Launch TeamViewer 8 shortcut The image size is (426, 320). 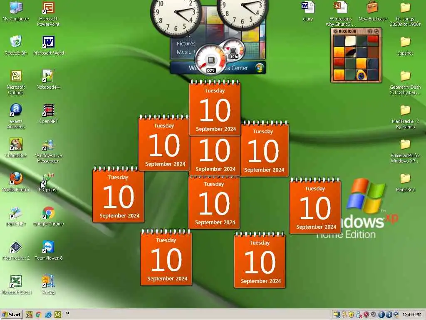coord(48,250)
